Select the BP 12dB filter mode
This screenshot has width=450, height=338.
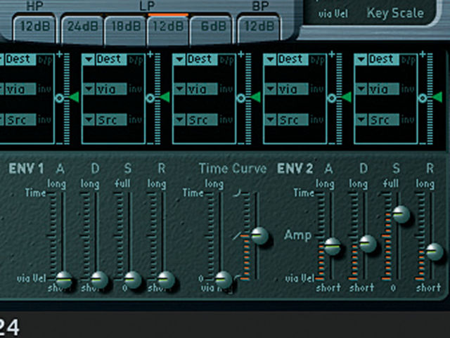tap(258, 29)
